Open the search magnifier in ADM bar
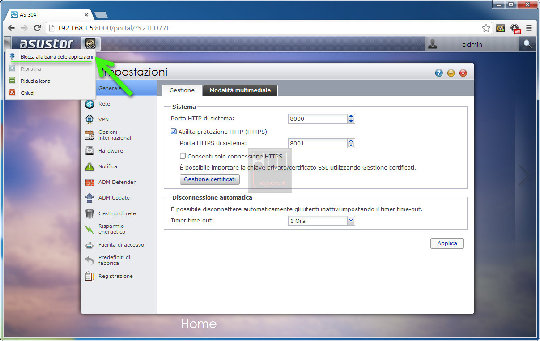 pyautogui.click(x=528, y=44)
